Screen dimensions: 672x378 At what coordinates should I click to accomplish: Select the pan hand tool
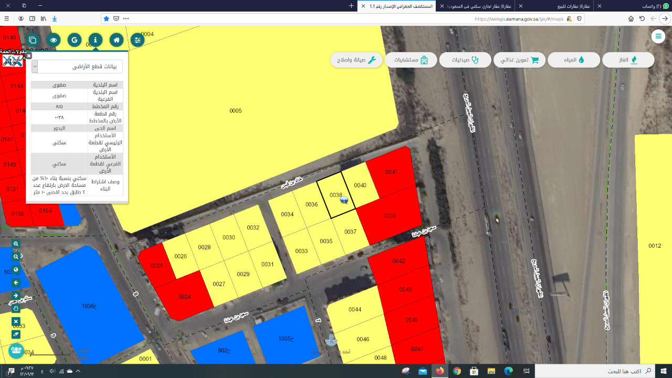(x=16, y=308)
